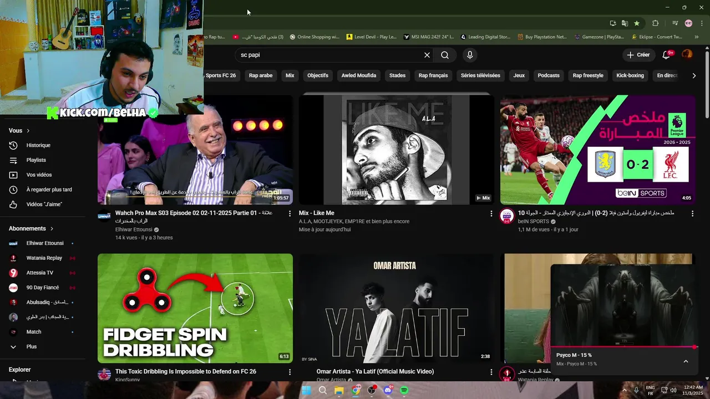Open Spotify from the taskbar
This screenshot has width=710, height=399.
[x=404, y=390]
